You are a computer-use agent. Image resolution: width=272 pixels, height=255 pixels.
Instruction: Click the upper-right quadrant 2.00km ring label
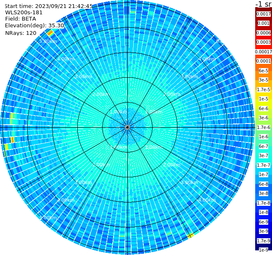(x=172, y=94)
